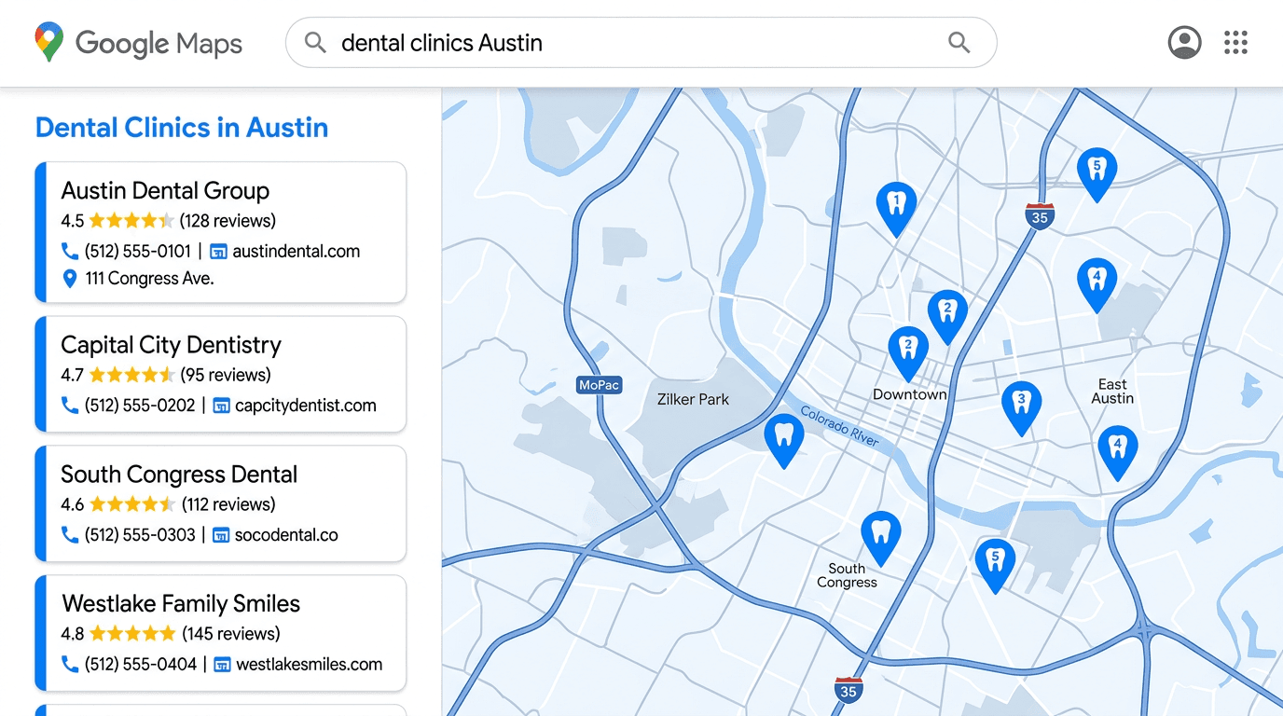Select pin 4 just below East Austin label
The image size is (1283, 716).
point(1117,453)
